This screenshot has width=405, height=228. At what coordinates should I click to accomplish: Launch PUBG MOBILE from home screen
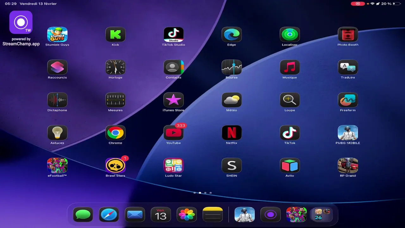(348, 133)
